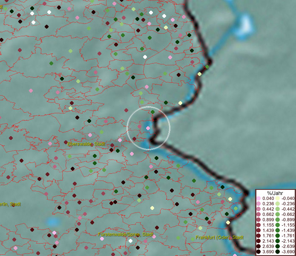Click the swatch next to 1.761
296x256 pixels.
tap(259, 236)
